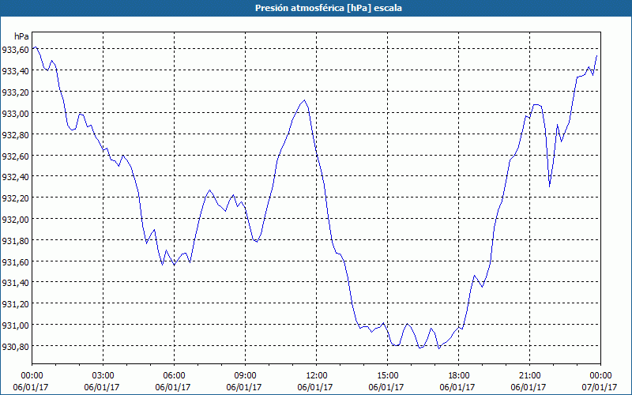Select the 931,60 y-axis value
Viewport: 632px width, 395px height.
point(15,262)
